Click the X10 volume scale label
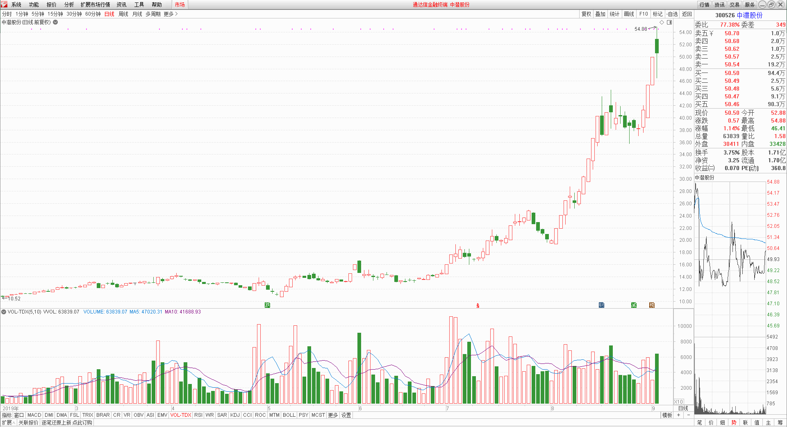 pos(679,402)
